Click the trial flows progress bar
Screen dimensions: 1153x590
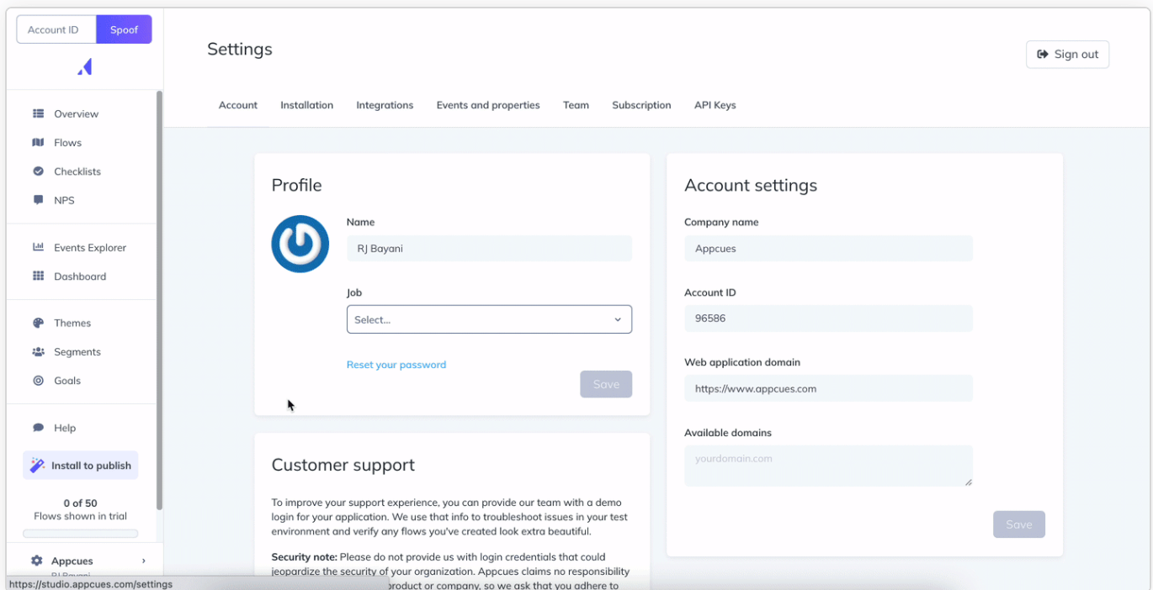coord(81,533)
